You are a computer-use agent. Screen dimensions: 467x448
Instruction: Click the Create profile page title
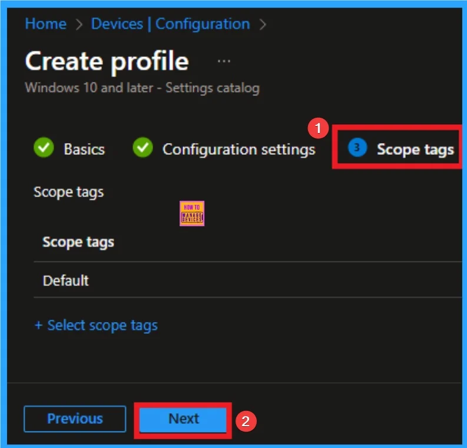107,62
